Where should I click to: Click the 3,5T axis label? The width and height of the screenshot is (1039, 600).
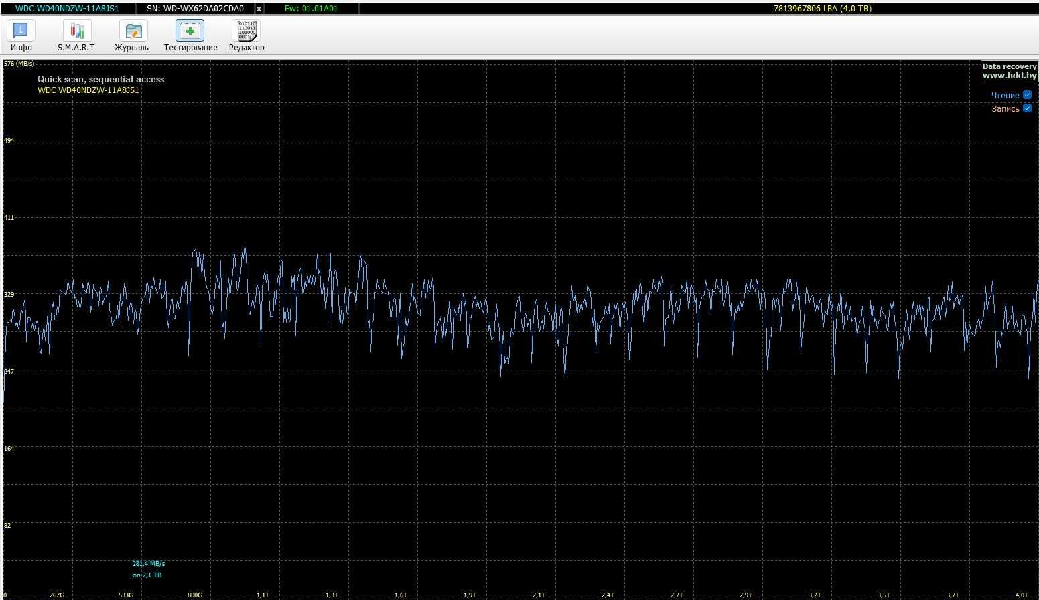click(884, 595)
